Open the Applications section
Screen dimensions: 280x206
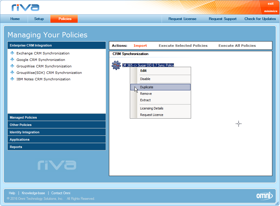point(57,139)
